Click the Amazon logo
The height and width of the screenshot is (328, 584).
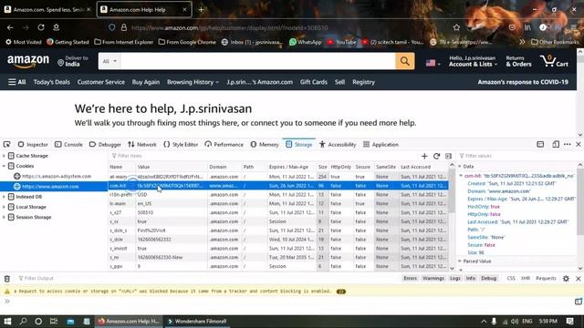28,61
